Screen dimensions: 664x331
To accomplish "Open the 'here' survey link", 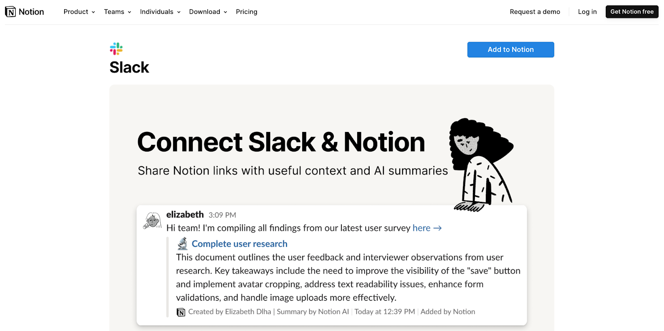I will [x=421, y=228].
